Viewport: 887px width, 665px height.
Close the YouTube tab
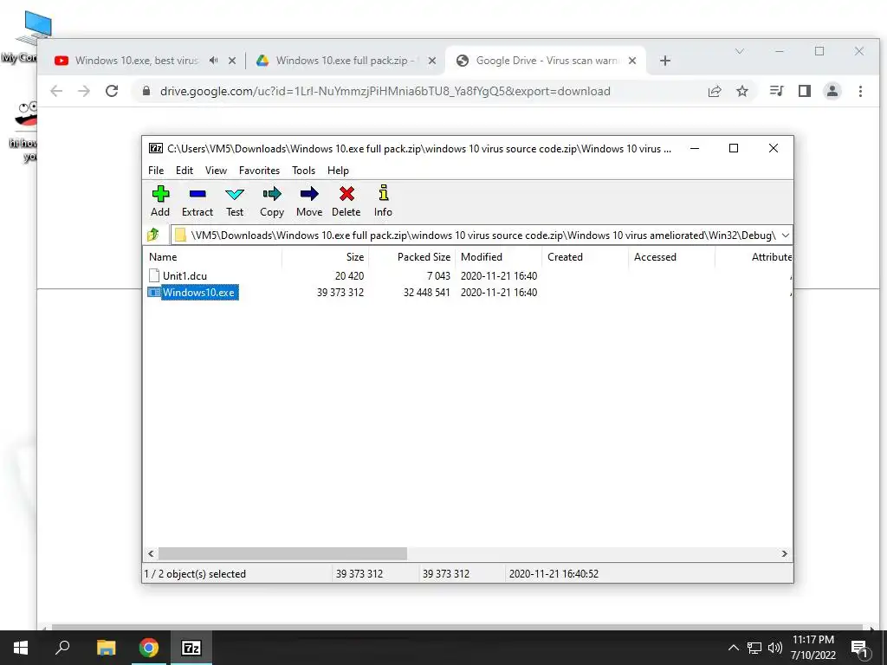click(x=232, y=61)
